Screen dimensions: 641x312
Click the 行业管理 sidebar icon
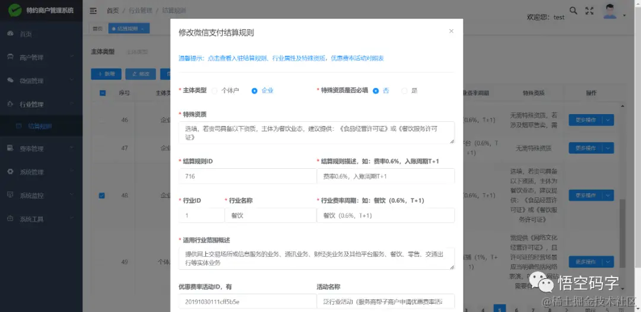(x=11, y=103)
